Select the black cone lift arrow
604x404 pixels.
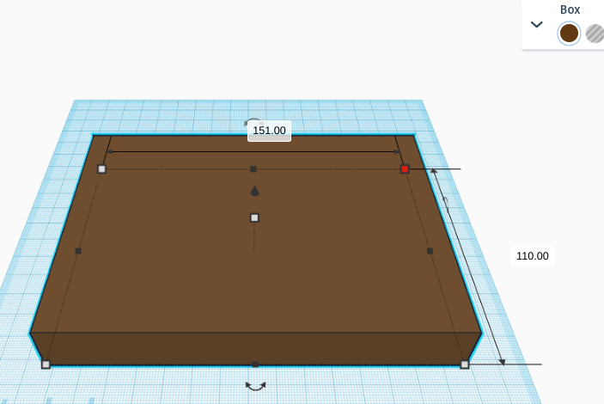(x=254, y=191)
